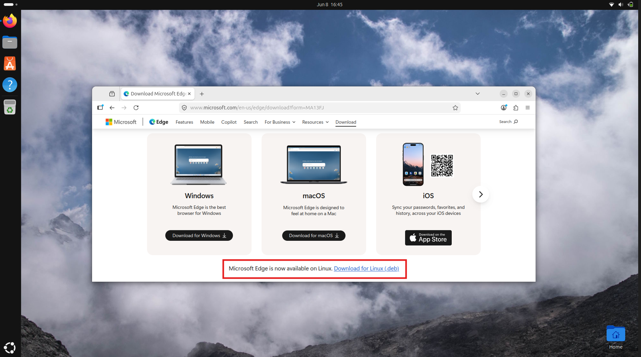Click Download on the App Store badge
641x357 pixels.
[428, 238]
